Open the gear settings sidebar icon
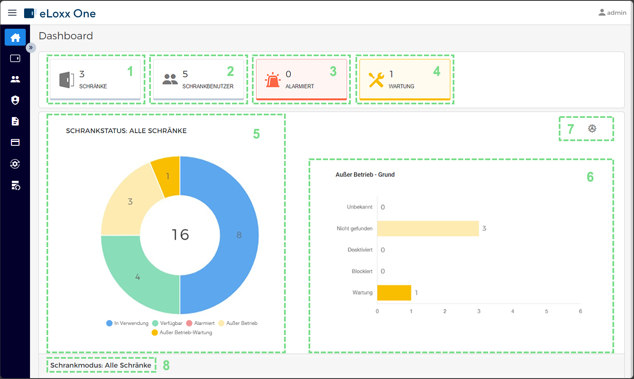 pos(15,164)
